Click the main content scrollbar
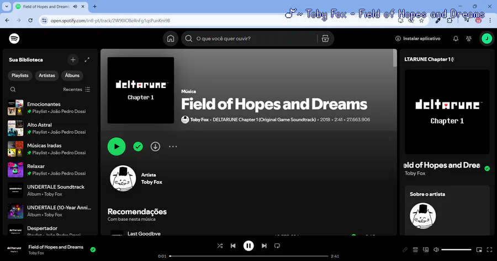 coord(395,58)
